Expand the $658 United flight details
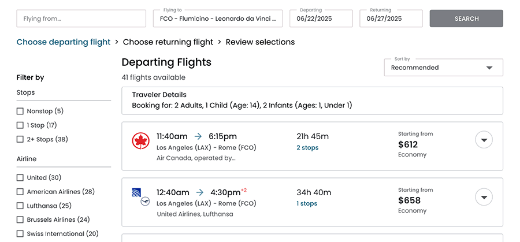 (484, 197)
